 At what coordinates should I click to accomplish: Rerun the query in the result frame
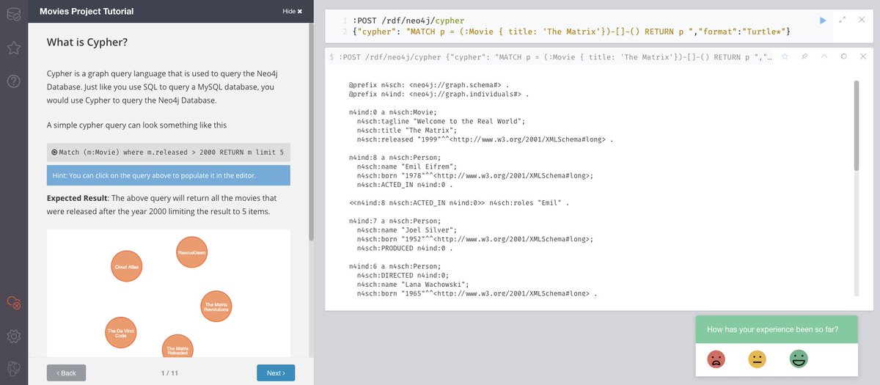(x=844, y=56)
